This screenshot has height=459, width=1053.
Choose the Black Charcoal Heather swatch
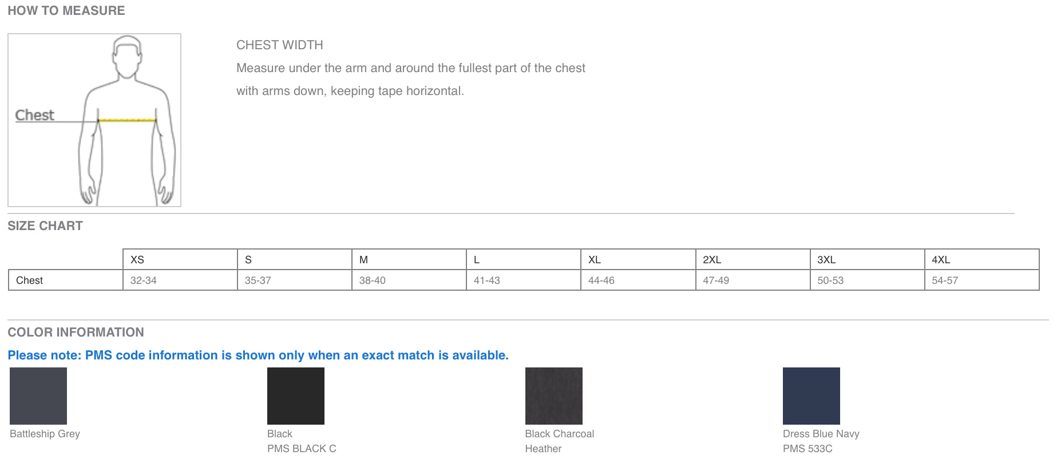pos(553,396)
